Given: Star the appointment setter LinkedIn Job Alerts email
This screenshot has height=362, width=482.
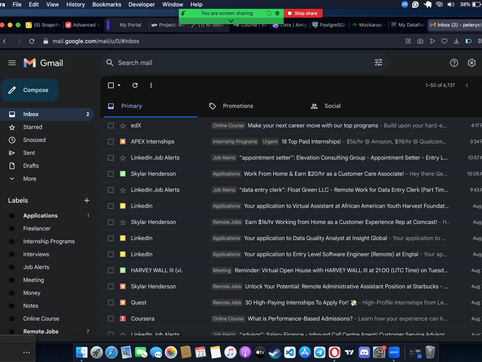Looking at the screenshot, I should pyautogui.click(x=123, y=158).
